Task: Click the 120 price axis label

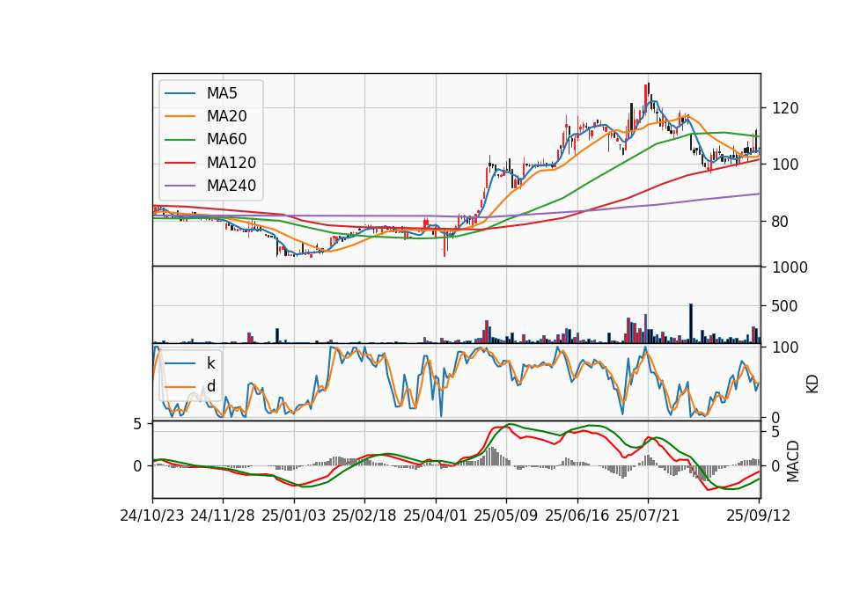Action: (x=785, y=108)
